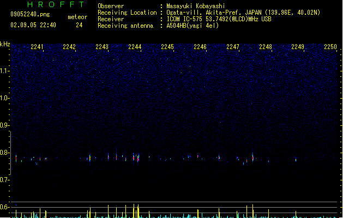Click time marker 2241
Viewport: 343px width, 218px height.
37,47
